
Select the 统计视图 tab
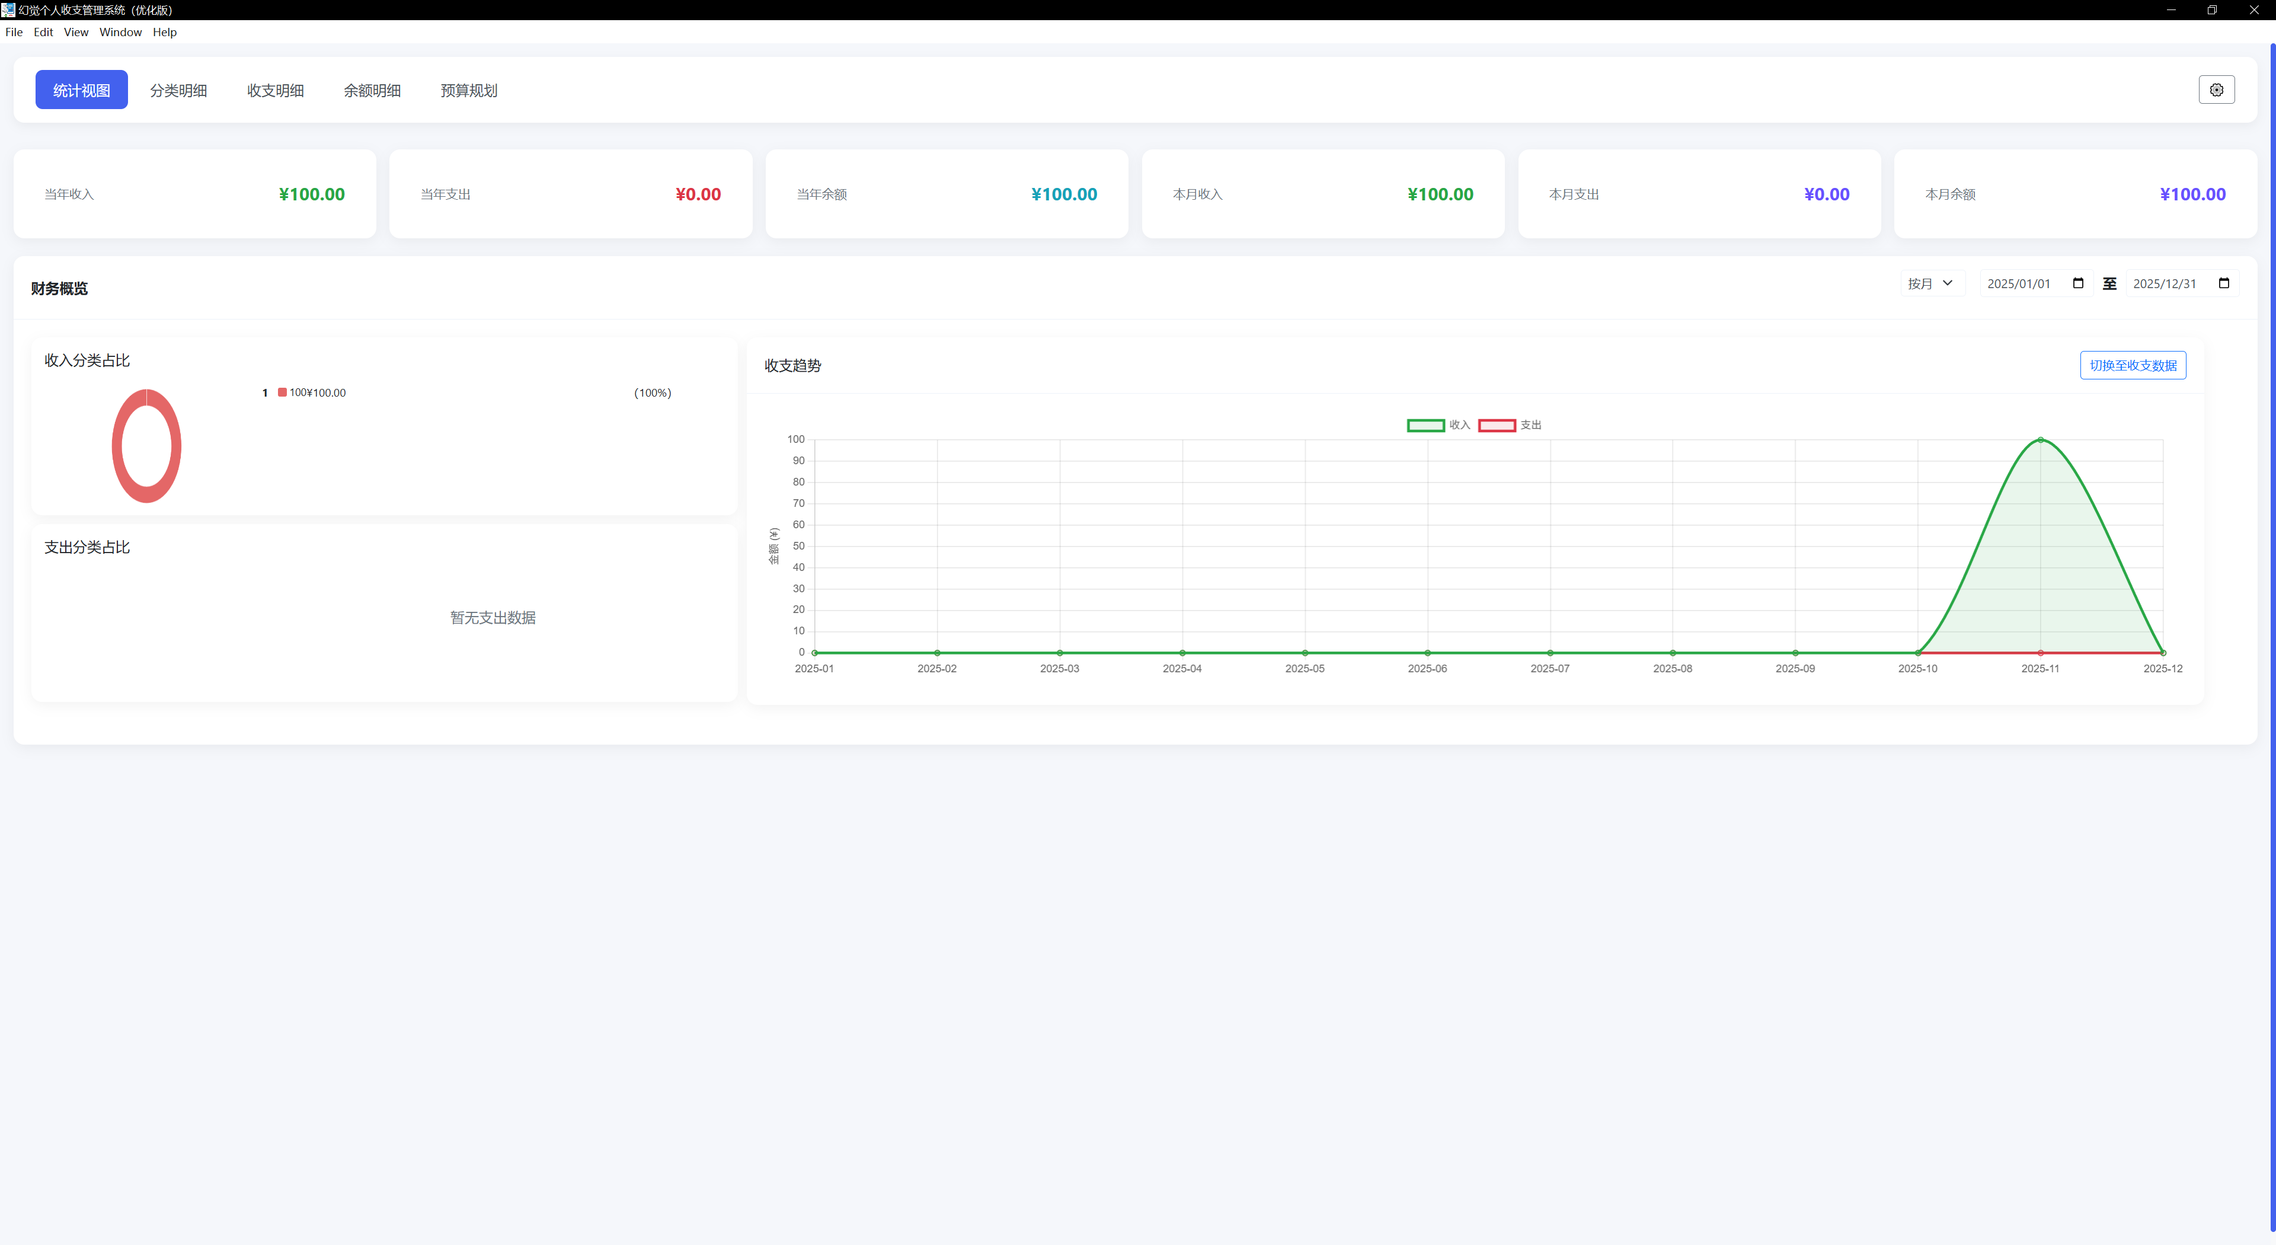81,90
